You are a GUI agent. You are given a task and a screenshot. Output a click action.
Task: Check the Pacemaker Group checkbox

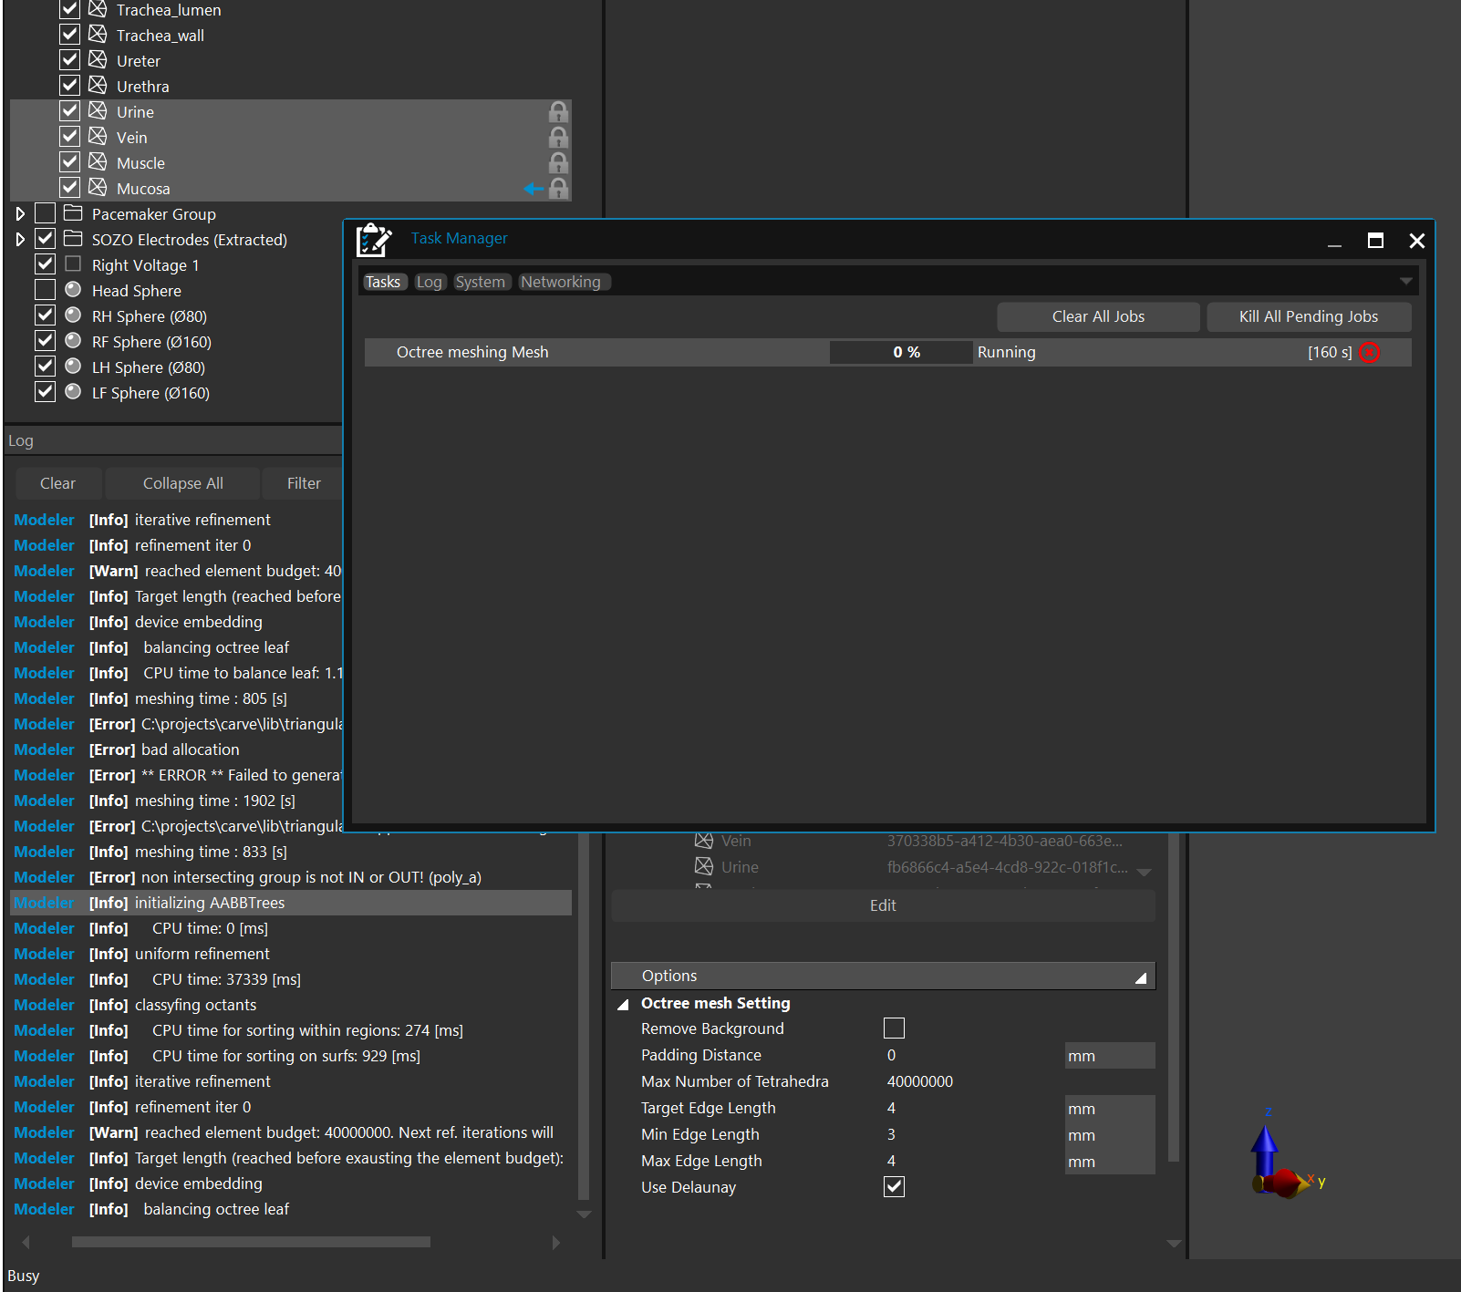point(45,213)
